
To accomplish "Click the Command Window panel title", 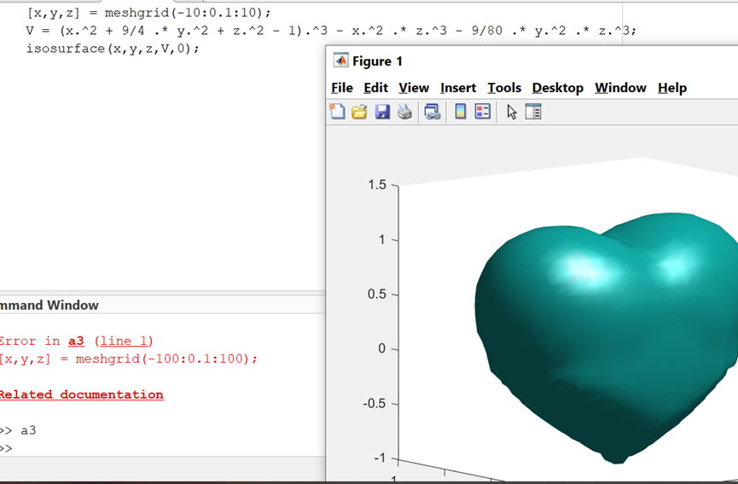I will coord(49,305).
